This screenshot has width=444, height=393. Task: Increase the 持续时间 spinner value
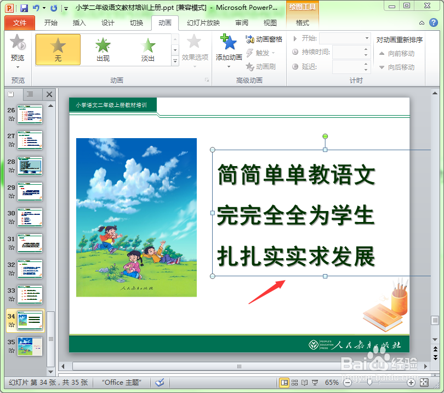tap(366, 49)
